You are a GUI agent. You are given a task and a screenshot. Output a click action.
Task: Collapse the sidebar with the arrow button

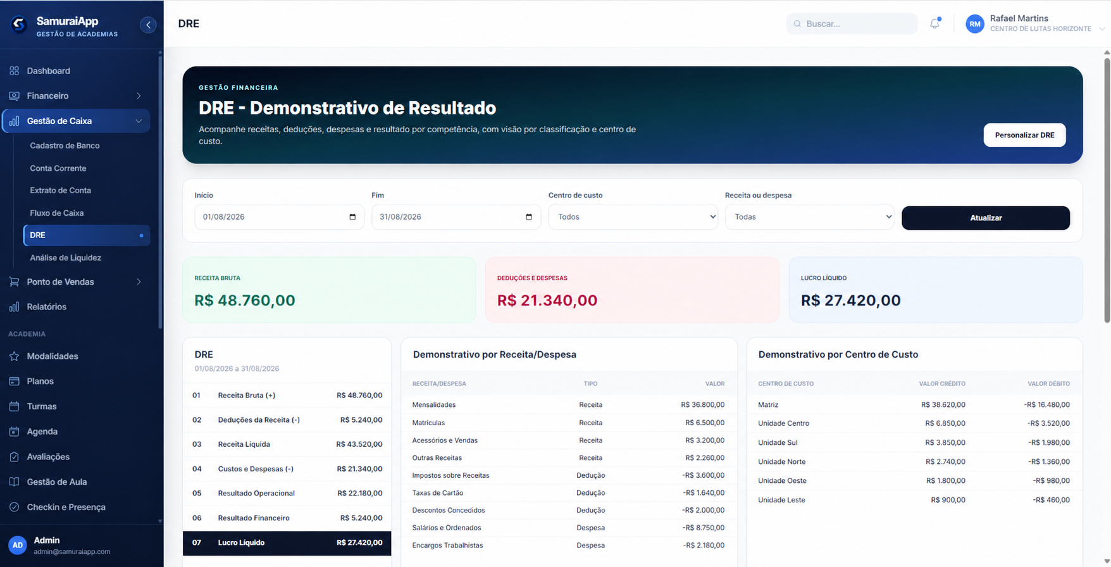pyautogui.click(x=148, y=25)
